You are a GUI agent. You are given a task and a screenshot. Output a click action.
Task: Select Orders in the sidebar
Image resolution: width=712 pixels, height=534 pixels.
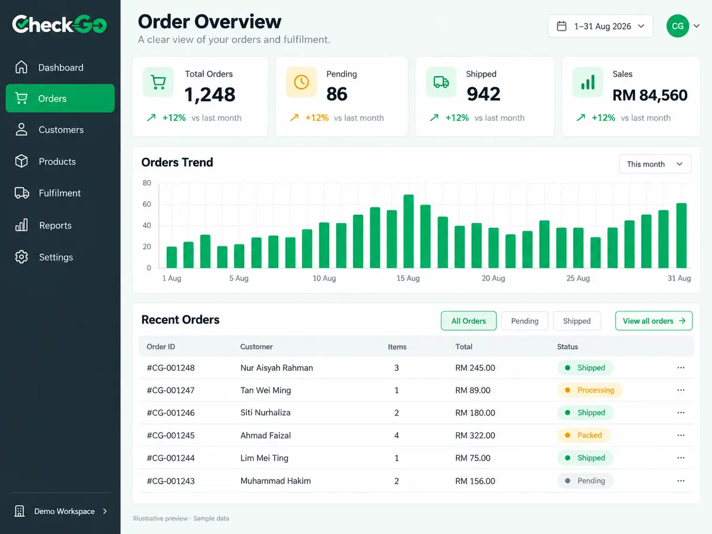point(60,98)
